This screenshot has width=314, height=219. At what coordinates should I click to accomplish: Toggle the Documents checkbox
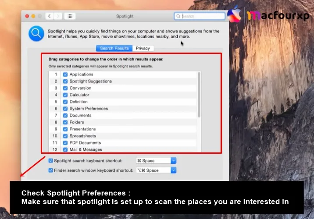coord(65,115)
